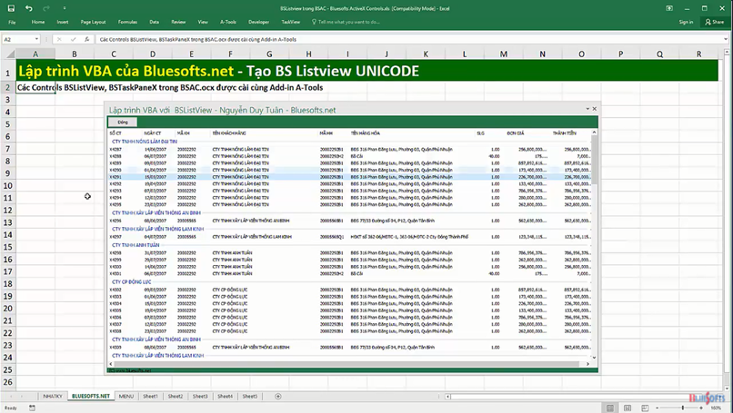Switch to the View tab

coord(203,22)
